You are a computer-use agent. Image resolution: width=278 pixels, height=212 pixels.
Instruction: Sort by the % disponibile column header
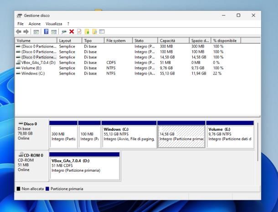[x=226, y=41]
